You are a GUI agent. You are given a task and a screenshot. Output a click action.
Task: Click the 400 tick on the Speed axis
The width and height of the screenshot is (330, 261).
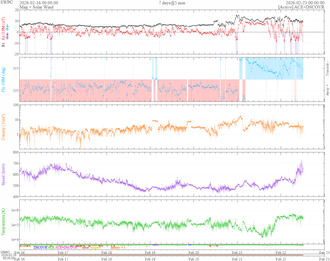point(16,197)
